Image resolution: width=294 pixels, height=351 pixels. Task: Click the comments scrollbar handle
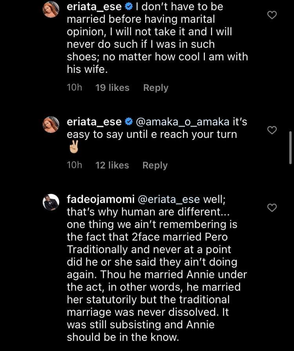[x=290, y=147]
